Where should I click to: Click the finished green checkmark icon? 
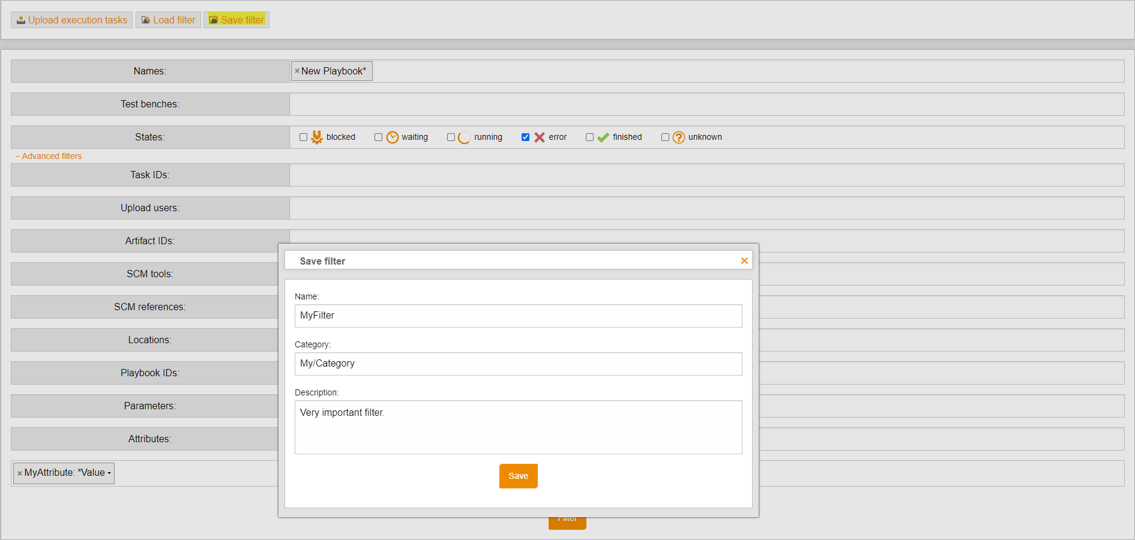click(x=603, y=137)
